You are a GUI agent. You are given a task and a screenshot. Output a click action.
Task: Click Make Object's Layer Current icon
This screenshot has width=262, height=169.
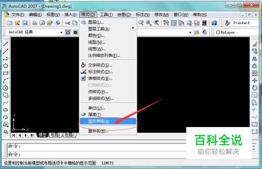[x=197, y=32]
